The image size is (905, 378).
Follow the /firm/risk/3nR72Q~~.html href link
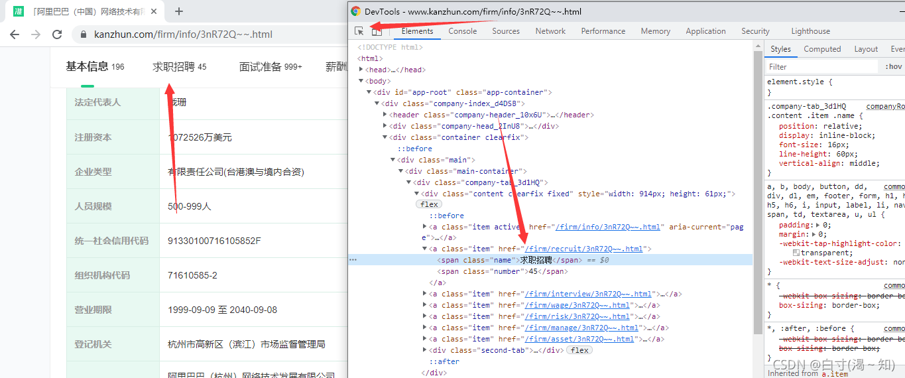point(577,316)
